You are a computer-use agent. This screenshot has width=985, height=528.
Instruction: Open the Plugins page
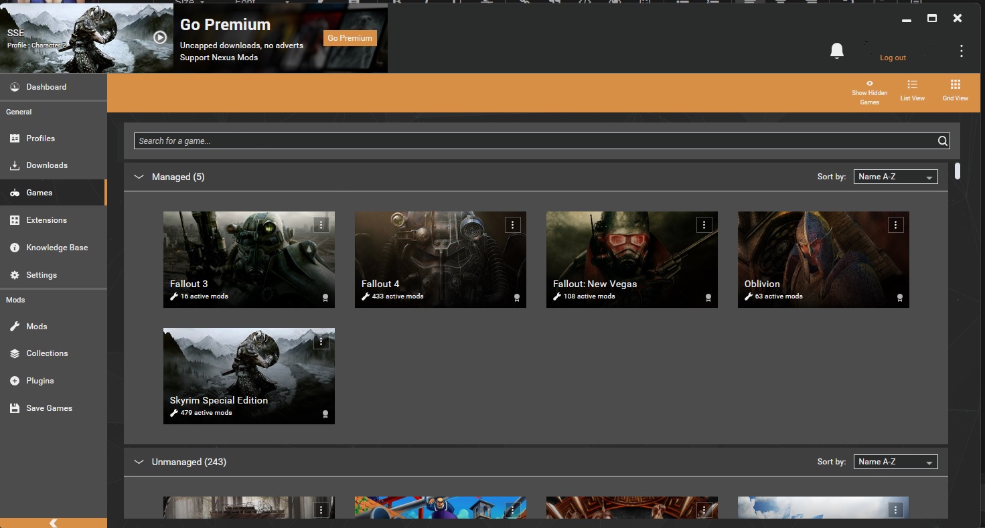[54, 381]
